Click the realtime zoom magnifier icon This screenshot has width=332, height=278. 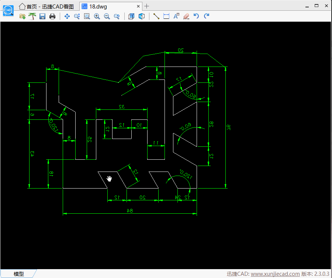click(77, 16)
